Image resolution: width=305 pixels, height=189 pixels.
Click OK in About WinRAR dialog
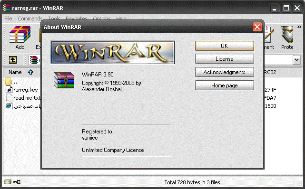coord(225,46)
